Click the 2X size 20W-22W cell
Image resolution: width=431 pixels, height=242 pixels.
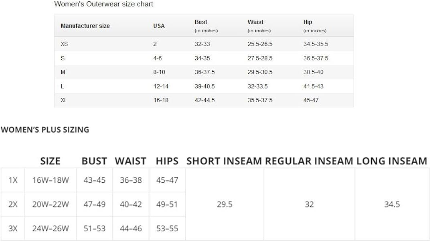point(51,204)
